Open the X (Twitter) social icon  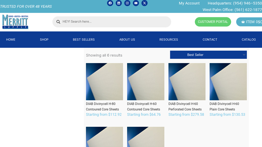click(x=144, y=3)
